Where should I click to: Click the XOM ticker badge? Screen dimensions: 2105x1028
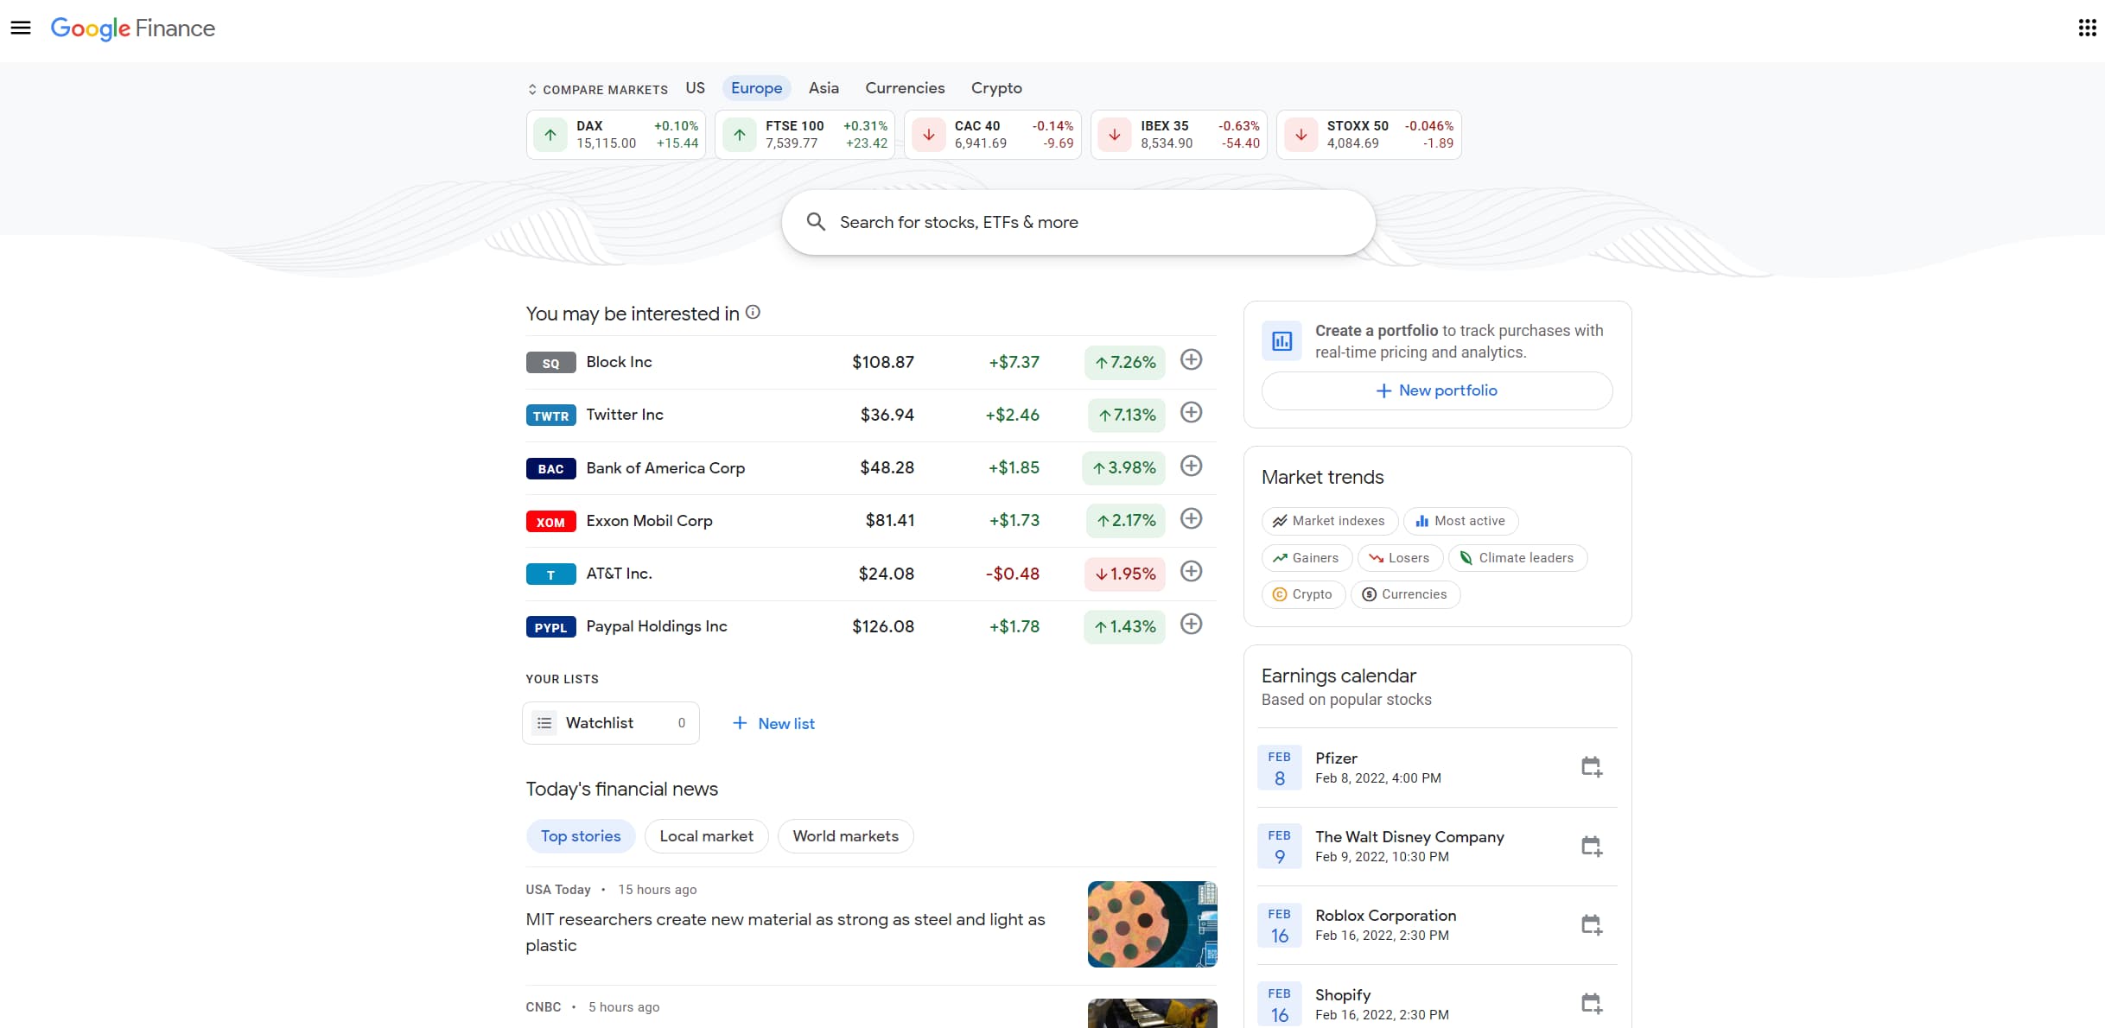[550, 522]
